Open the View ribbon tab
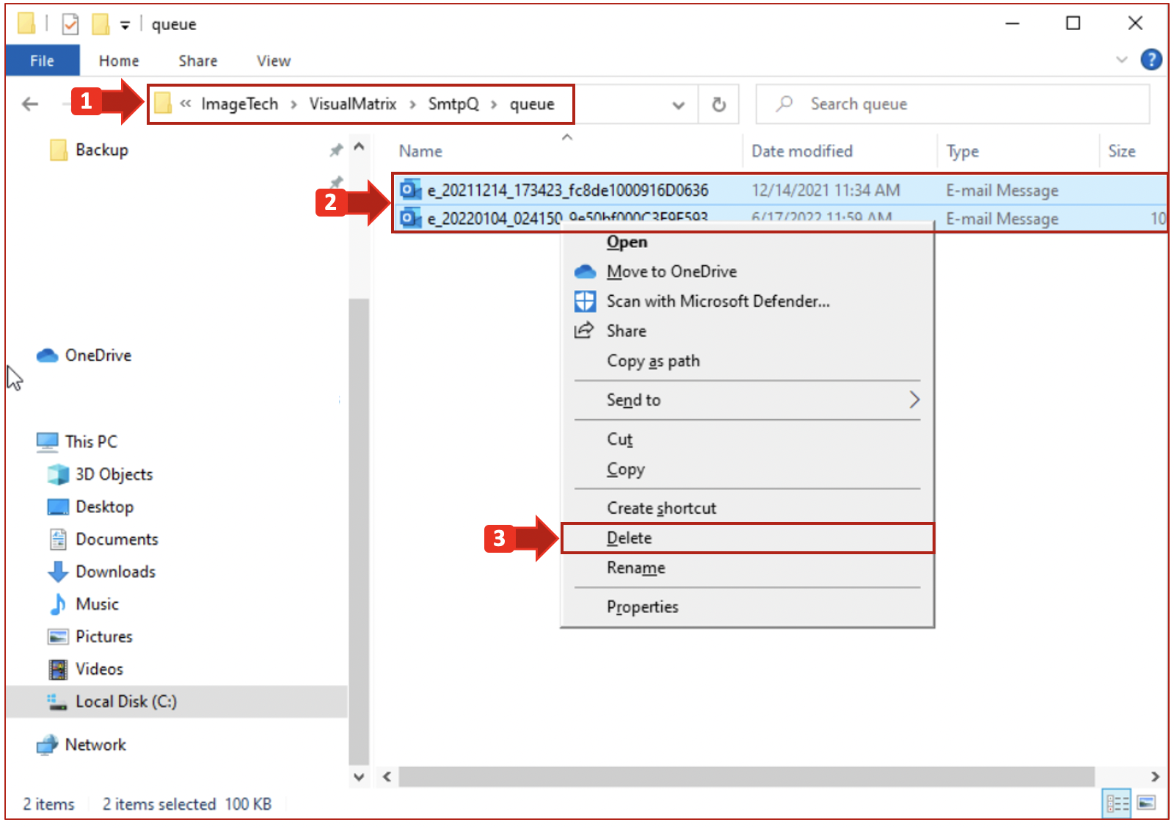 coord(273,61)
